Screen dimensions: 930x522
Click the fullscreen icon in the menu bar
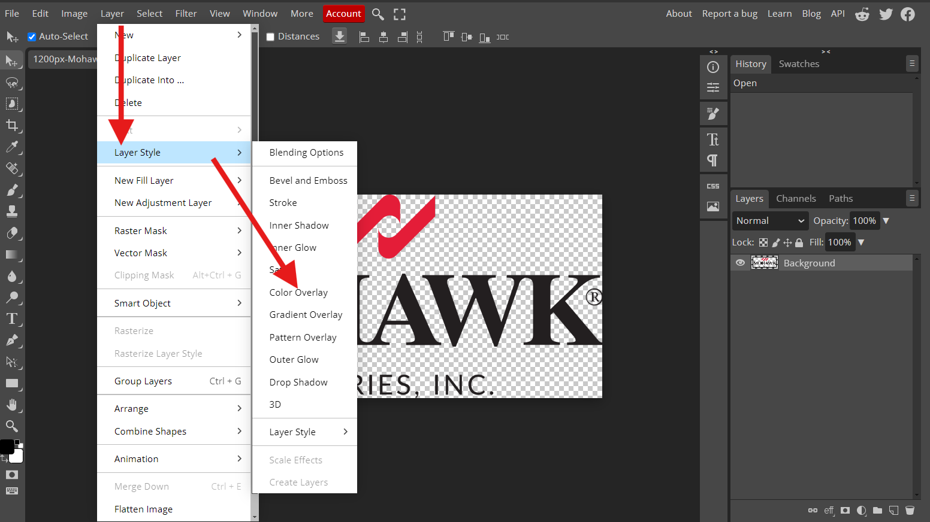click(x=400, y=14)
